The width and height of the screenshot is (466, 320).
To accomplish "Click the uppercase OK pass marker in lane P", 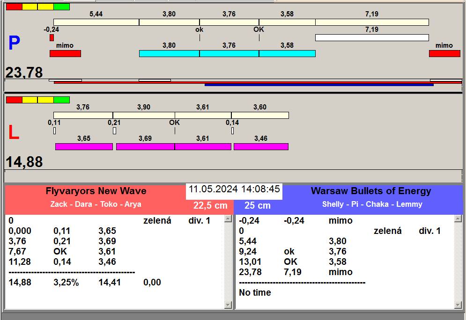I will click(259, 29).
